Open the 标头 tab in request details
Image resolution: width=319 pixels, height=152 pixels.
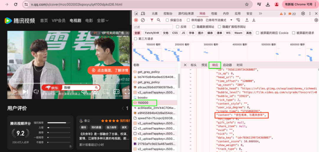click(x=193, y=65)
